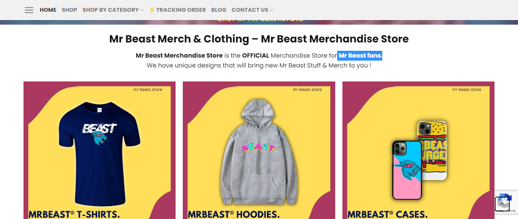Expand the Contact Us dropdown chevron
Screen dimensions: 518x219
(x=272, y=10)
